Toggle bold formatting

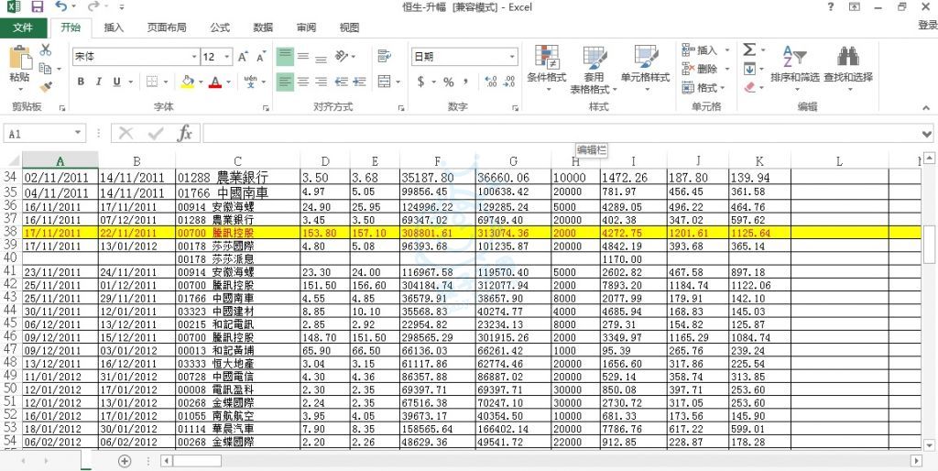[81, 82]
